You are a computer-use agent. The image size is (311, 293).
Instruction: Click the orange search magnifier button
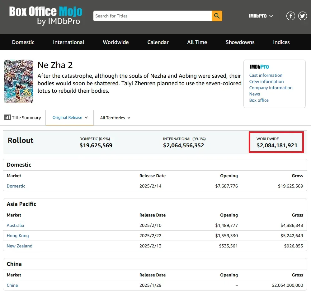point(217,16)
